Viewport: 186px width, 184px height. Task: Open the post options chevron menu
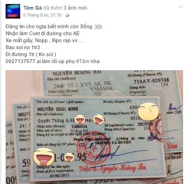click(181, 7)
